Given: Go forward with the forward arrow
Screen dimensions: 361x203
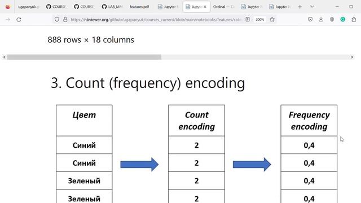Looking at the screenshot, I should coord(8,20).
